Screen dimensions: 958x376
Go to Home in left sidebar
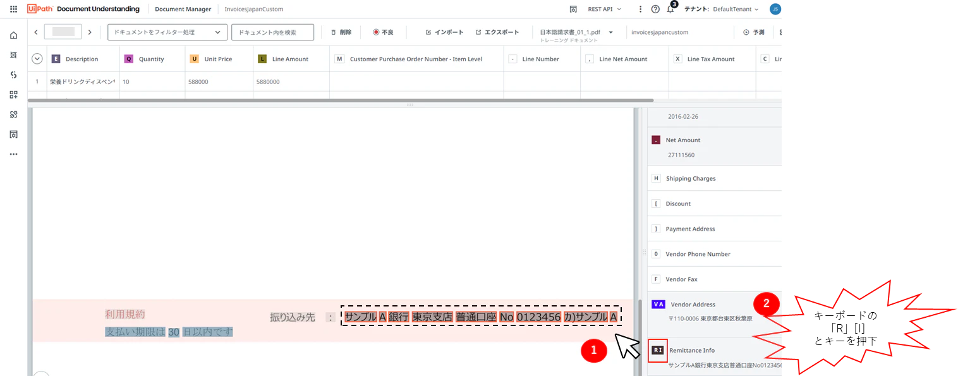(x=13, y=35)
